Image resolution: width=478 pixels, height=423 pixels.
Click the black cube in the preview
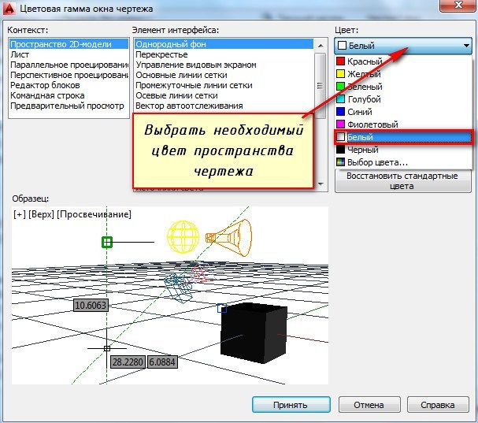click(254, 333)
